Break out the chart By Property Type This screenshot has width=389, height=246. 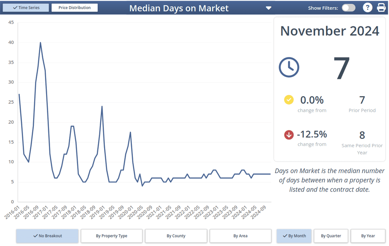(x=112, y=236)
